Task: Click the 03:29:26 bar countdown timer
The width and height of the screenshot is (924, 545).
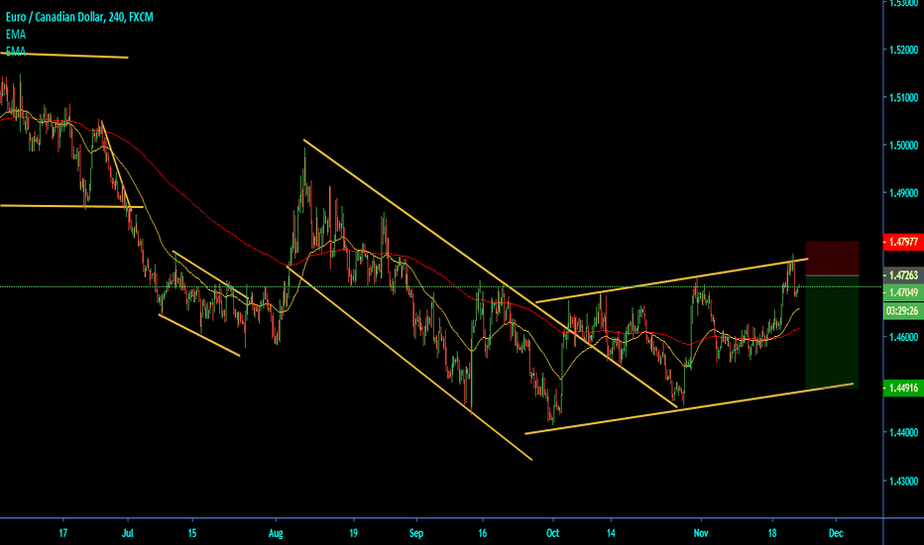Action: (x=901, y=309)
